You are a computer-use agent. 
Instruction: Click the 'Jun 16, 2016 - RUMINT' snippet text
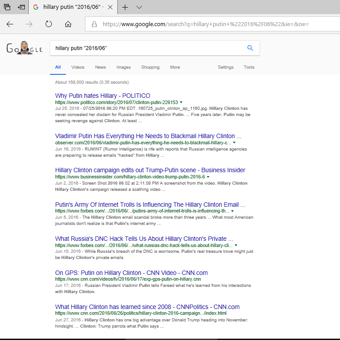pyautogui.click(x=151, y=152)
